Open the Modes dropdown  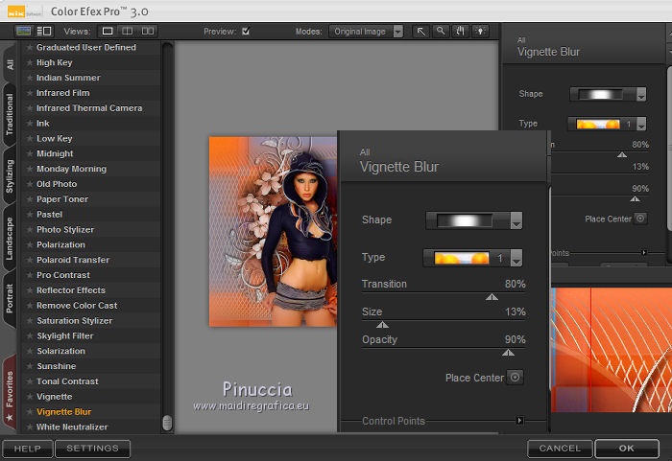point(368,32)
